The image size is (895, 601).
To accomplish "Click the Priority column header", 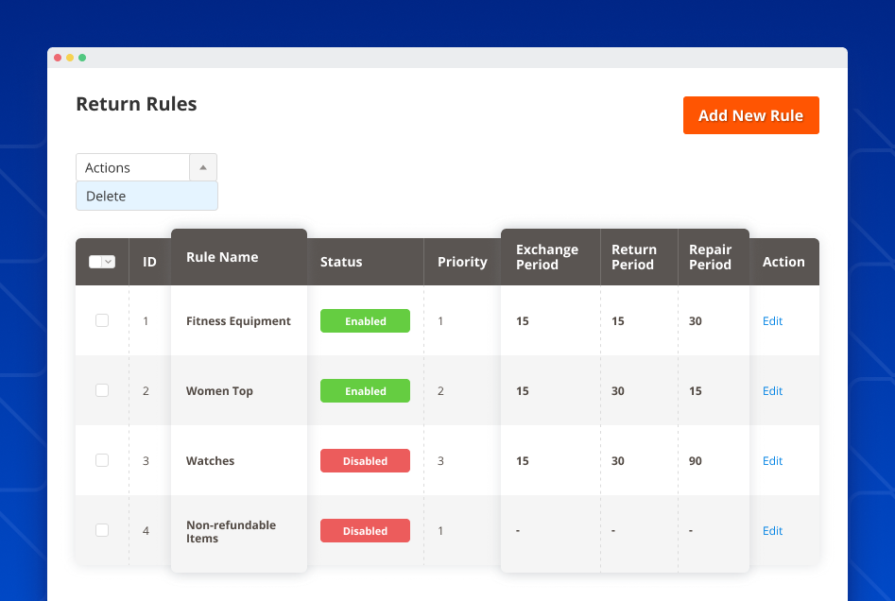I will point(462,262).
